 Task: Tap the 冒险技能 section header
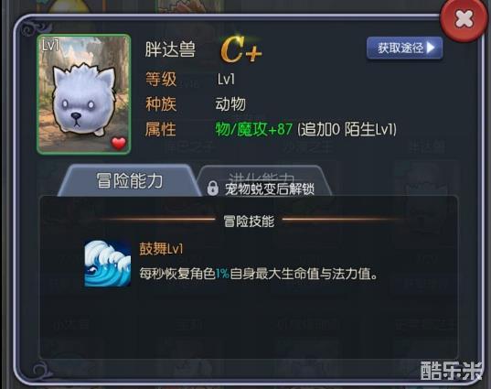[249, 221]
